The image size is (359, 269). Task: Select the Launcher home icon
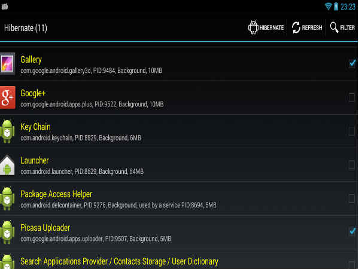pos(8,165)
